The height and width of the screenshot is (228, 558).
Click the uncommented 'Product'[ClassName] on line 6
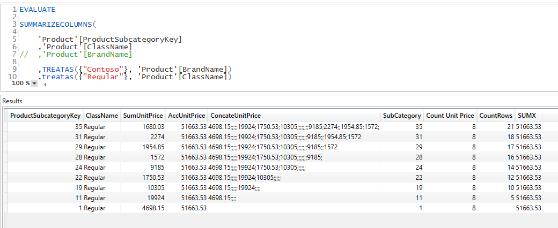(x=87, y=47)
